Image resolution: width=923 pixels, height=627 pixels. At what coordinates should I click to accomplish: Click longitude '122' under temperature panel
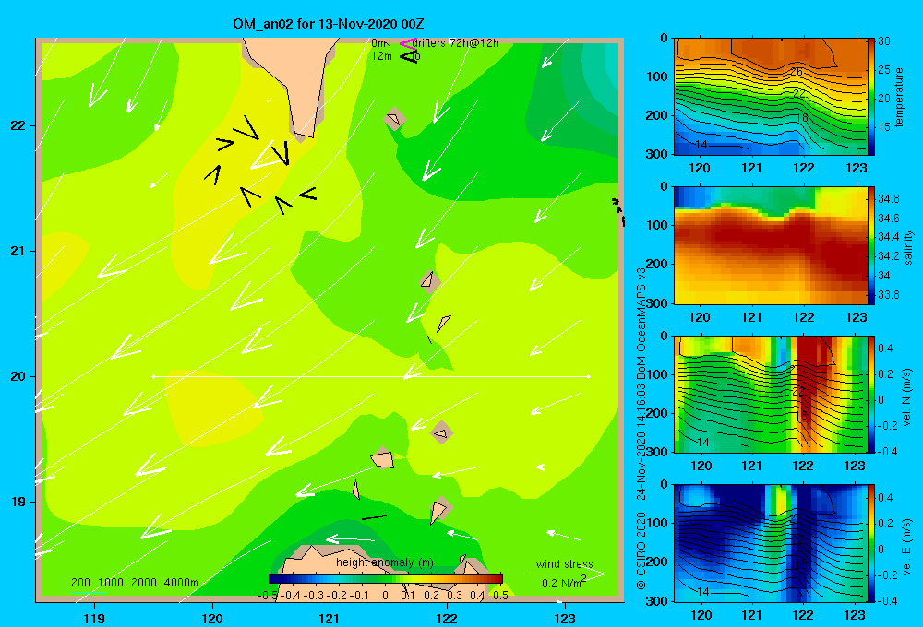(x=804, y=168)
